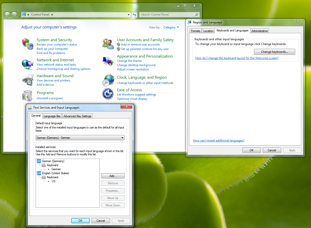
Task: Open View devices and printers link
Action: (x=53, y=80)
